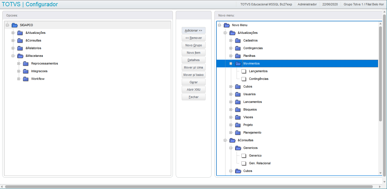Click the Novo menu vertical scrollbar thumb
This screenshot has width=387, height=189.
click(x=380, y=74)
